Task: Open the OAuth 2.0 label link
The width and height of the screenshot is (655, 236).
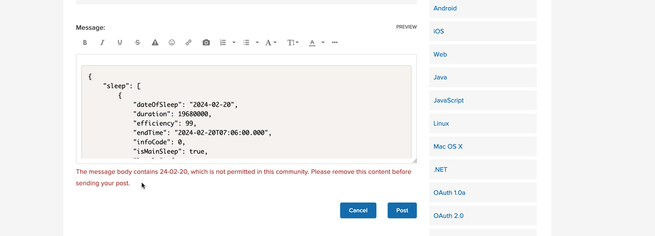Action: point(448,216)
